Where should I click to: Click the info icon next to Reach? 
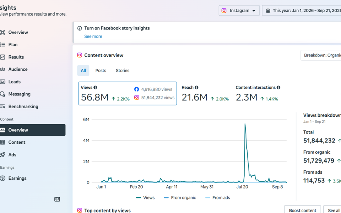pyautogui.click(x=196, y=87)
